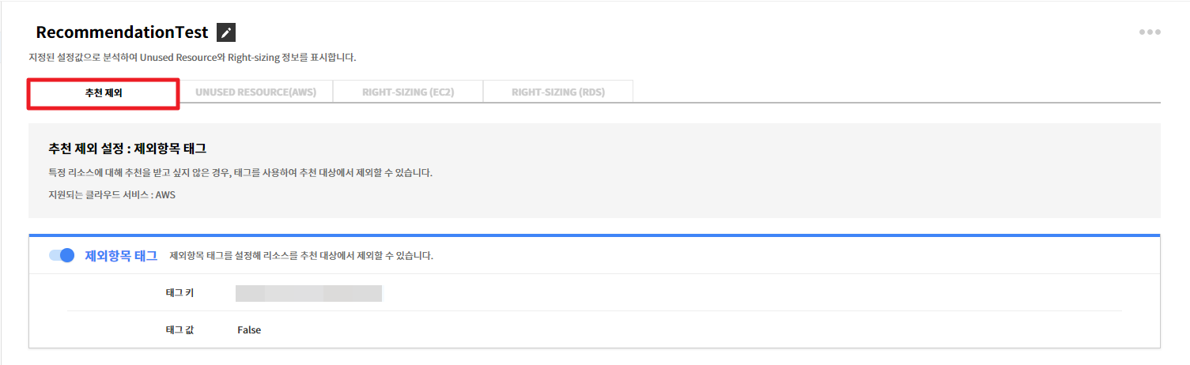
Task: Disable the 제외항목 태그 toggle switch
Action: (62, 255)
